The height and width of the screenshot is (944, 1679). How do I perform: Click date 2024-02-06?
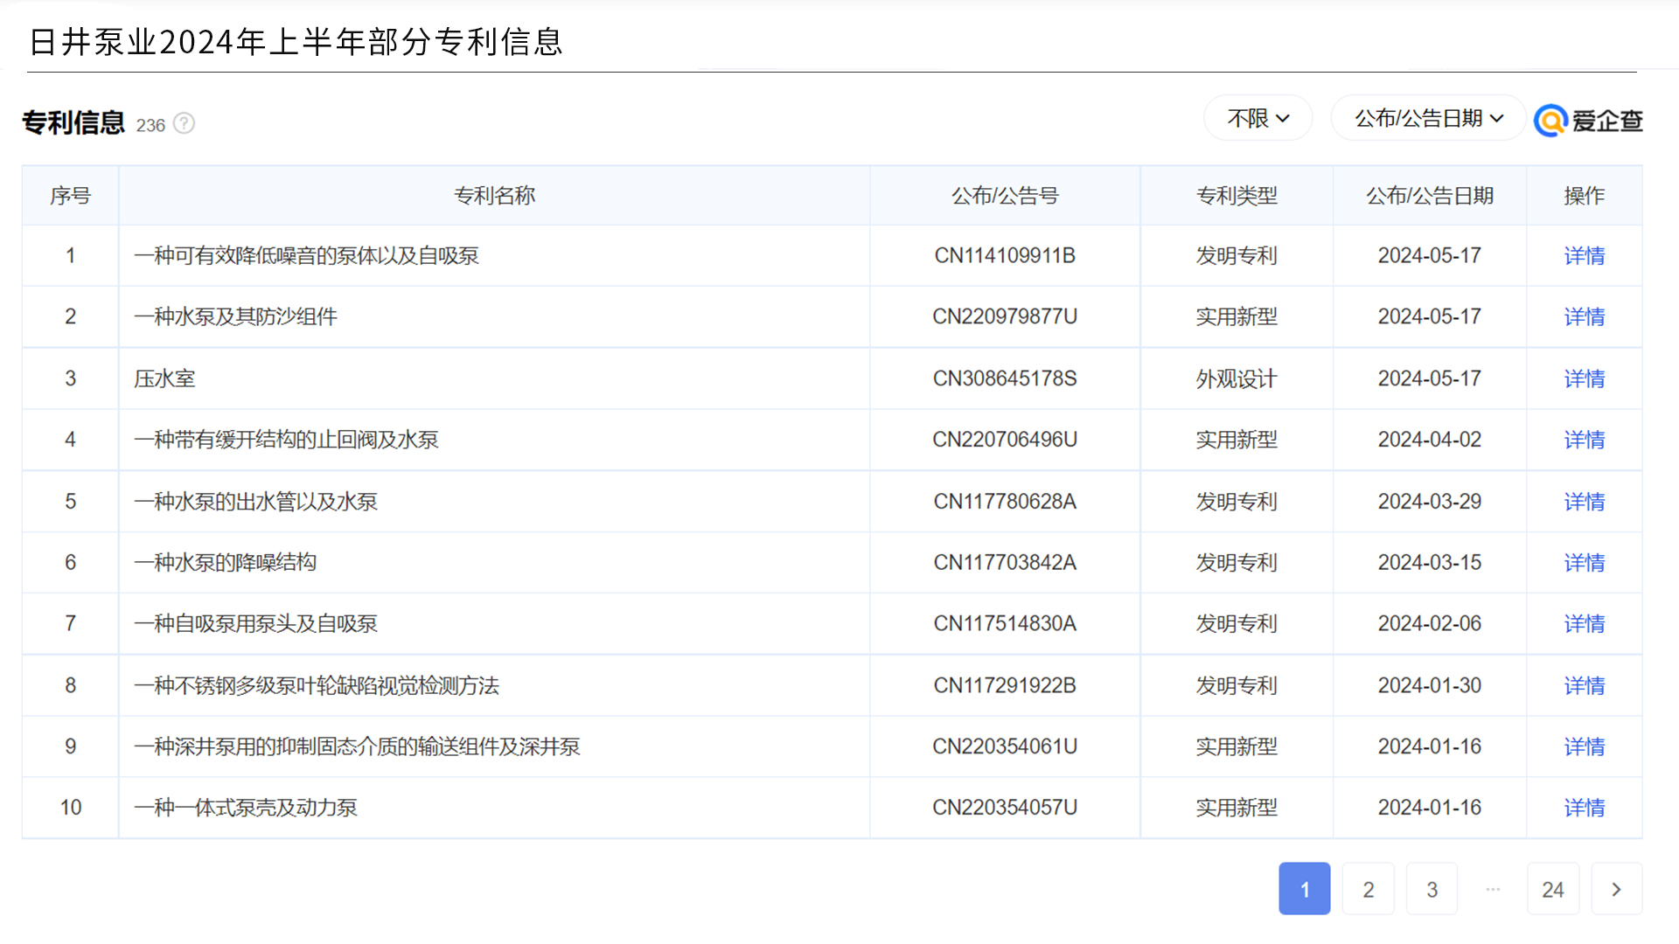pos(1430,624)
